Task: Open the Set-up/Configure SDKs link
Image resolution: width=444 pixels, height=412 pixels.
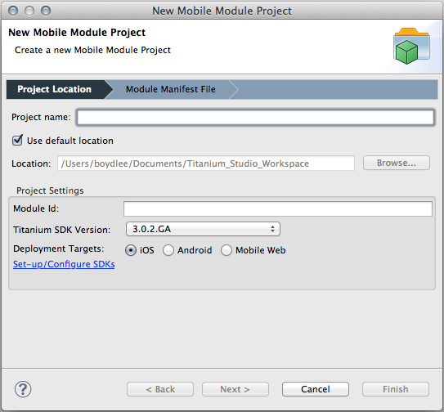Action: coord(64,264)
